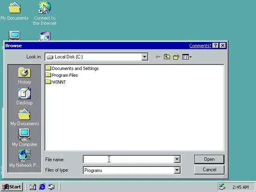Click the Open button

tap(209, 159)
